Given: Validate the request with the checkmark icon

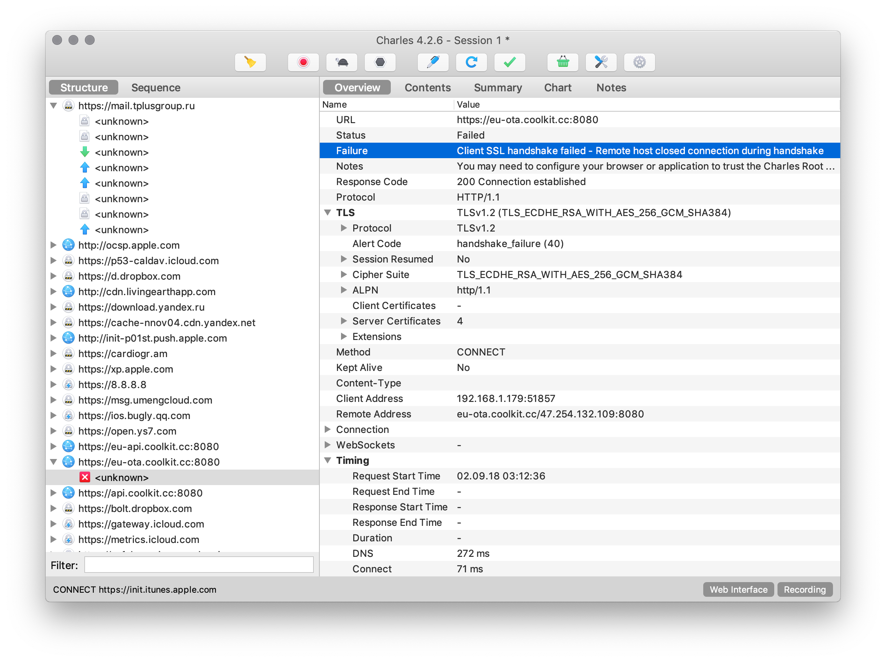Looking at the screenshot, I should click(x=509, y=62).
